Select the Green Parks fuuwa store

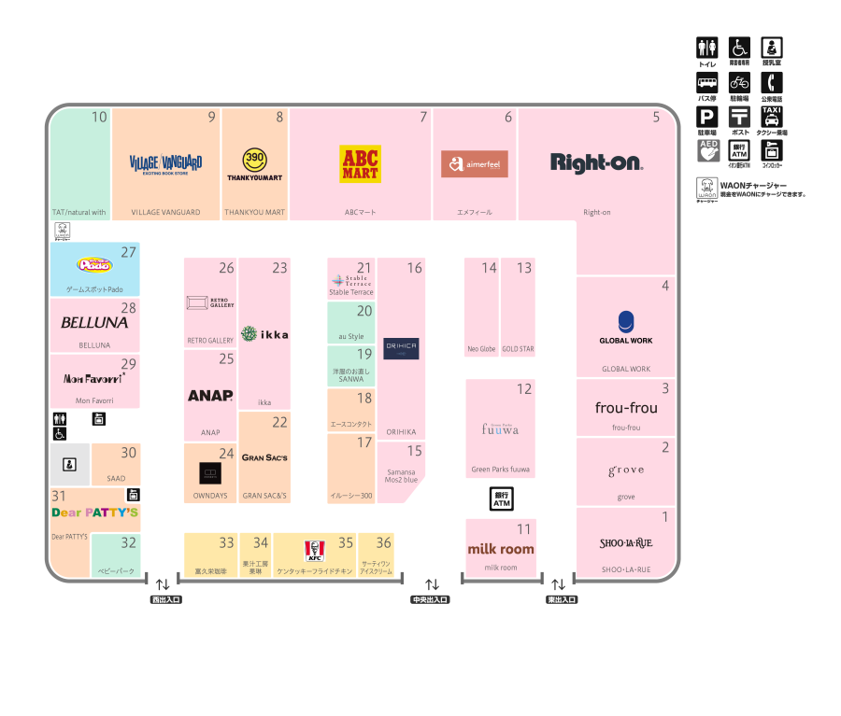tap(501, 428)
